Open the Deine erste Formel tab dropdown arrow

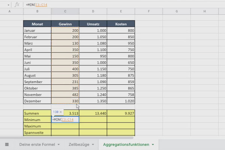(x=59, y=144)
